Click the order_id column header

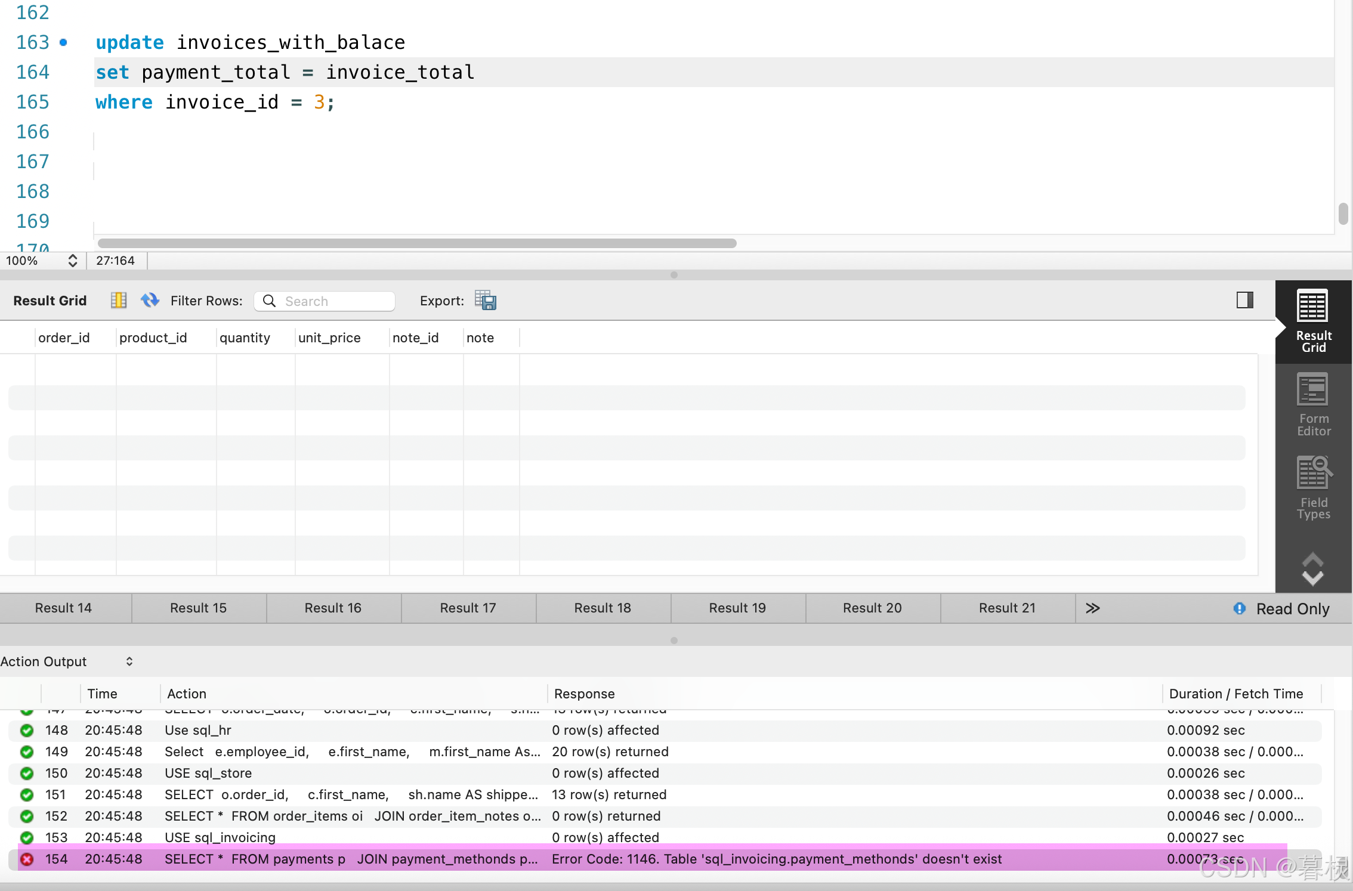[64, 338]
